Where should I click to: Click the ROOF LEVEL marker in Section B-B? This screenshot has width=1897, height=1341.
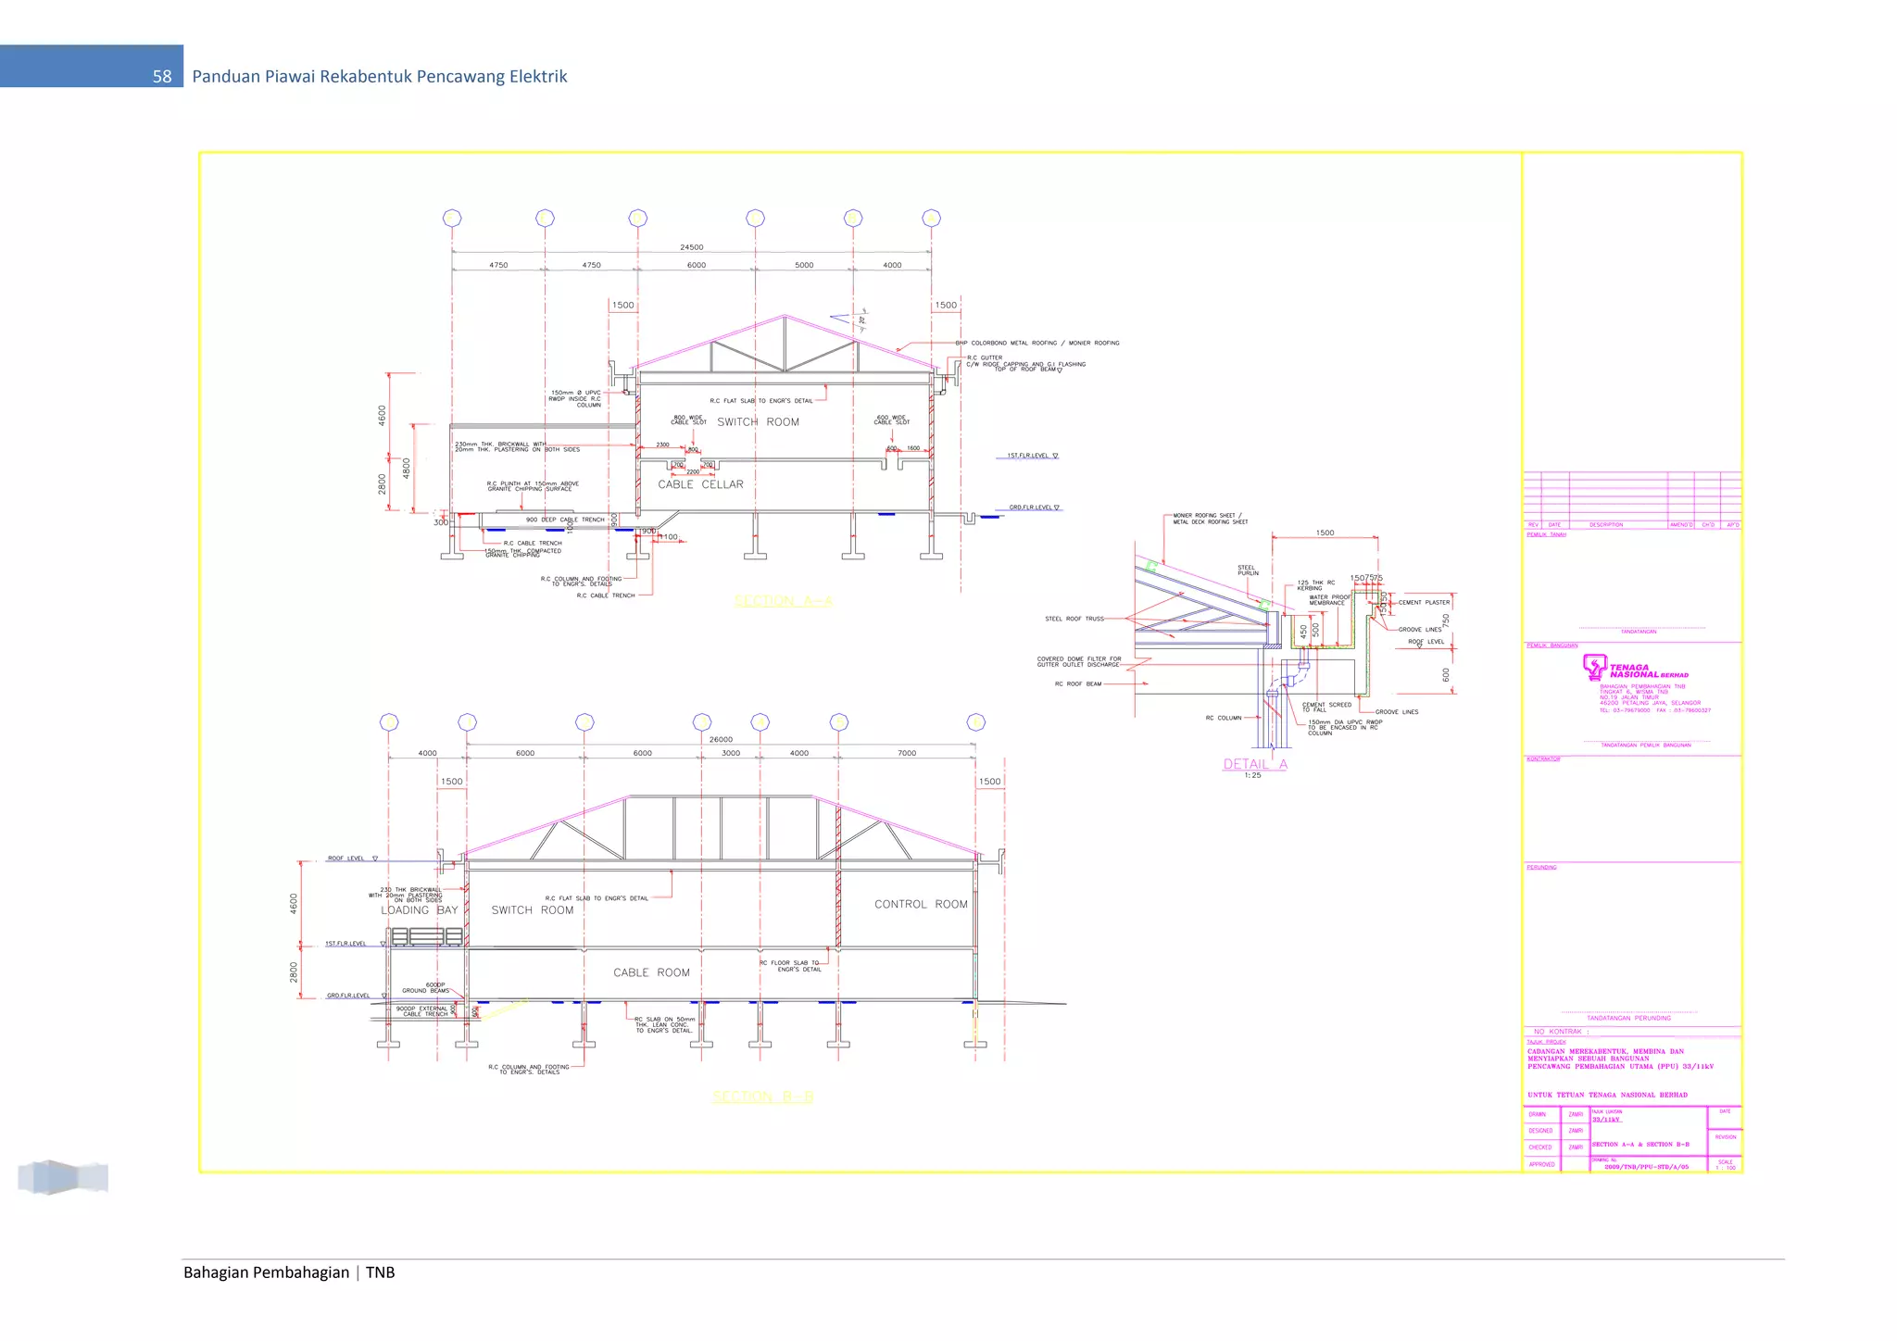click(x=352, y=858)
